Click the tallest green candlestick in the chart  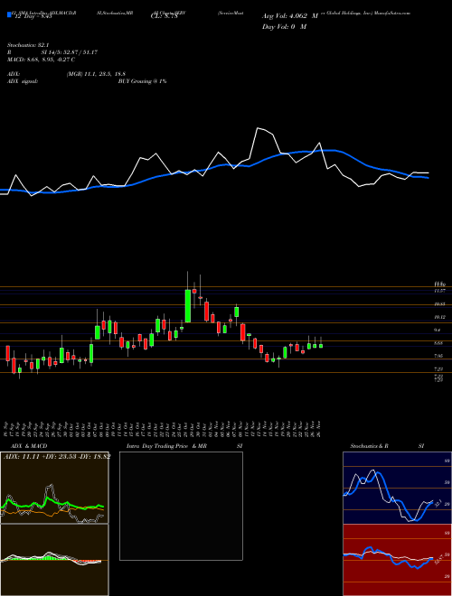(x=187, y=305)
